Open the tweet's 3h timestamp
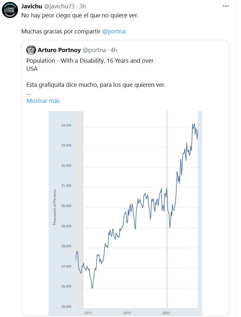 [x=82, y=6]
